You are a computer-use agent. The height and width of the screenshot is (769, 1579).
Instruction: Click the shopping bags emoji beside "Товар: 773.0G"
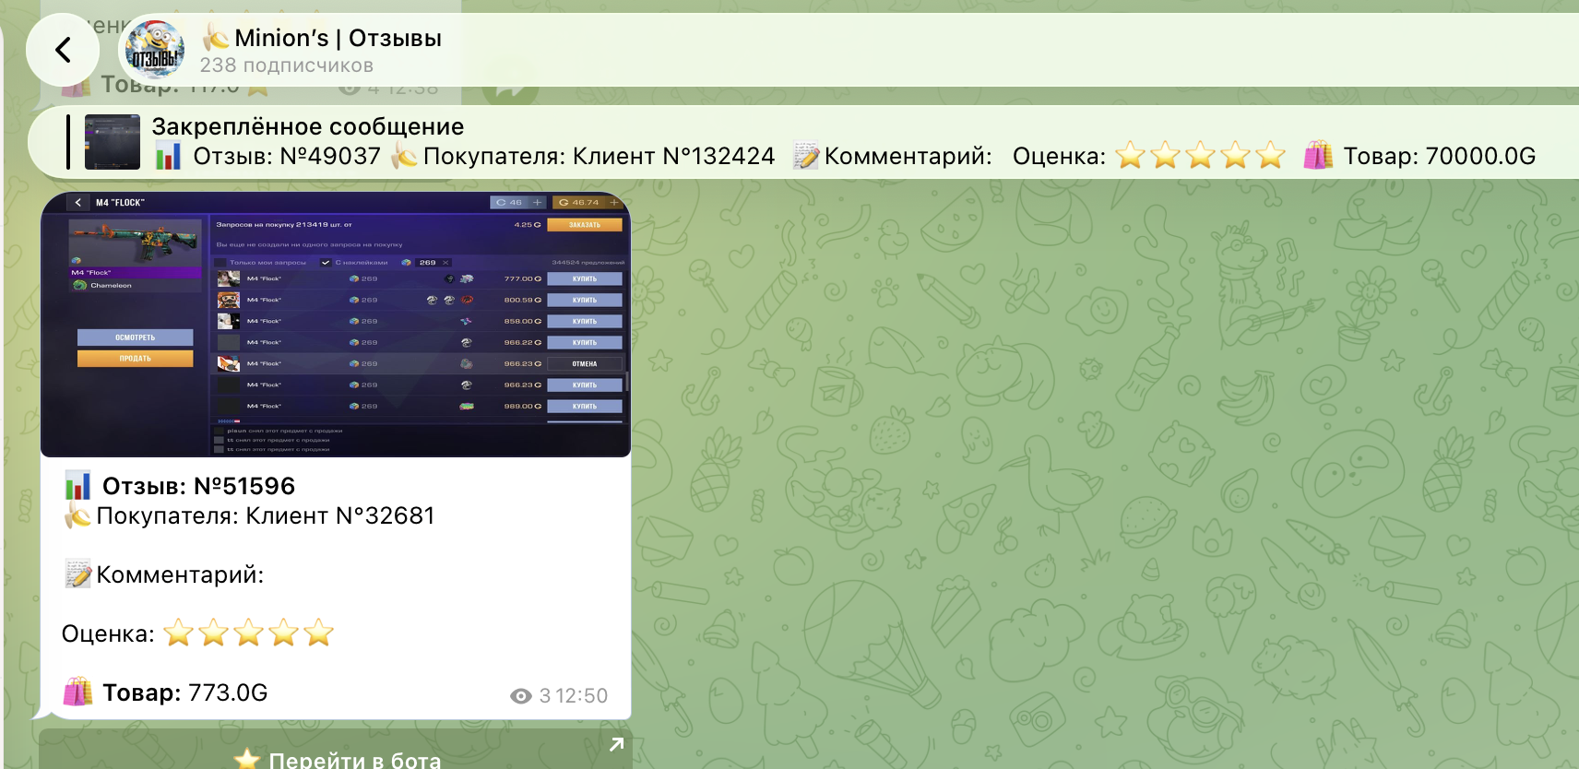click(x=78, y=692)
